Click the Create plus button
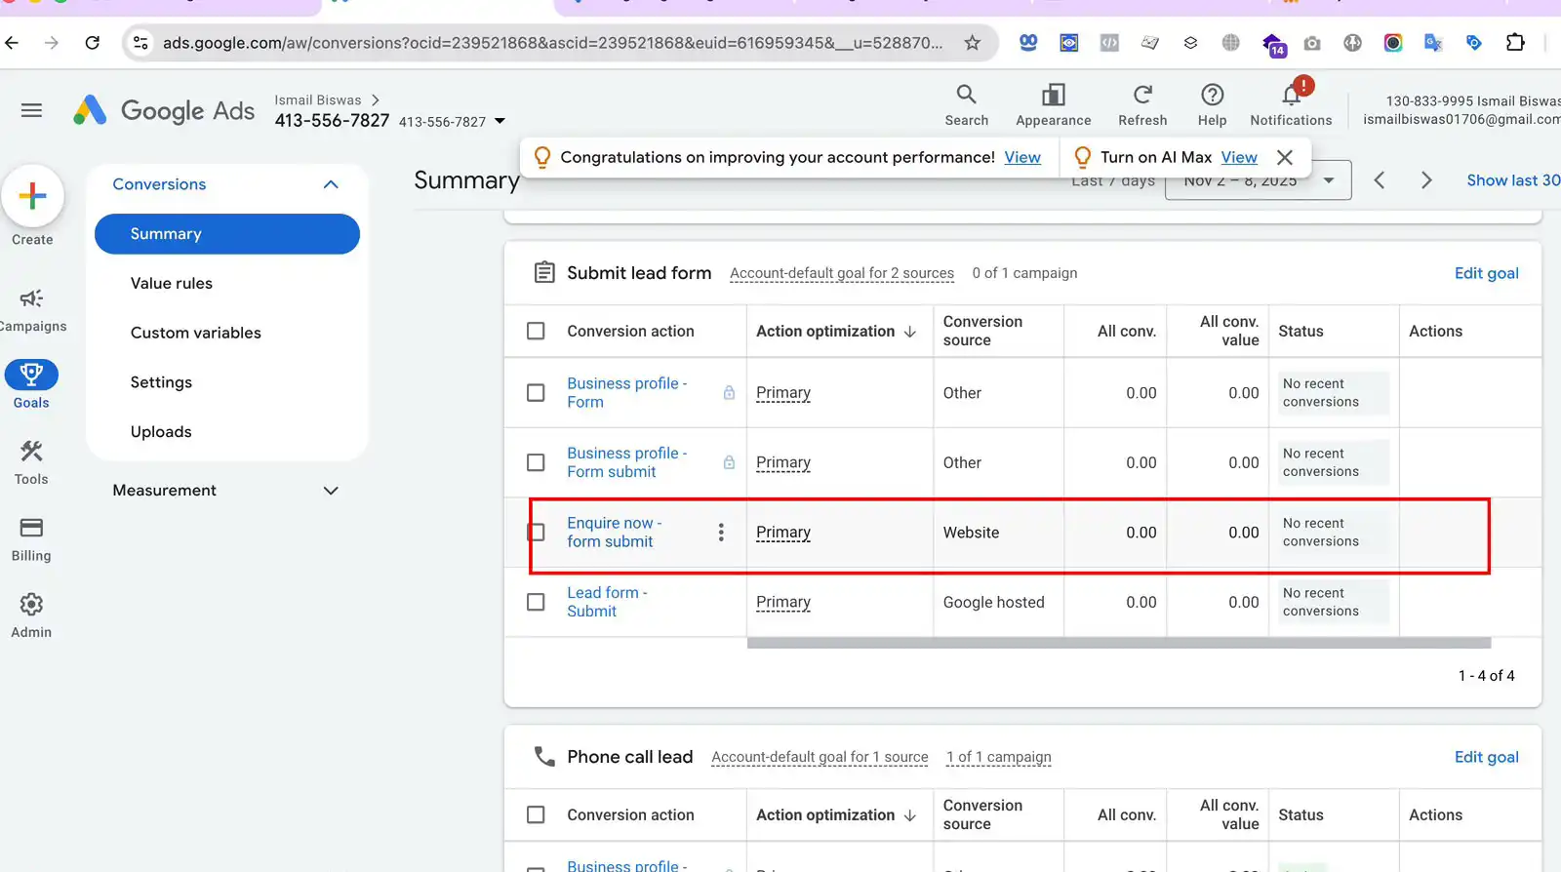 [x=32, y=196]
